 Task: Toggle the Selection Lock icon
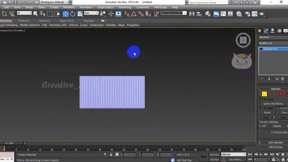(111, 155)
